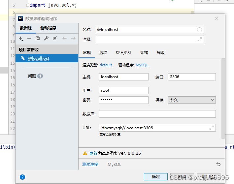Open the 连接类型 default dropdown link
Image resolution: width=234 pixels, height=184 pixels.
106,65
